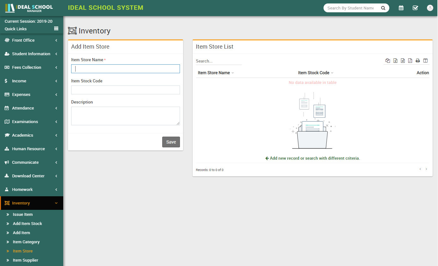The height and width of the screenshot is (266, 438).
Task: Click 'No data available in table' message
Action: click(312, 83)
